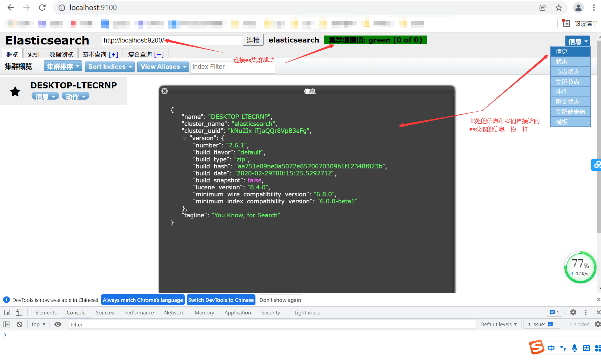The height and width of the screenshot is (362, 601).
Task: Select 集群健康值 in the info menu
Action: (x=570, y=112)
